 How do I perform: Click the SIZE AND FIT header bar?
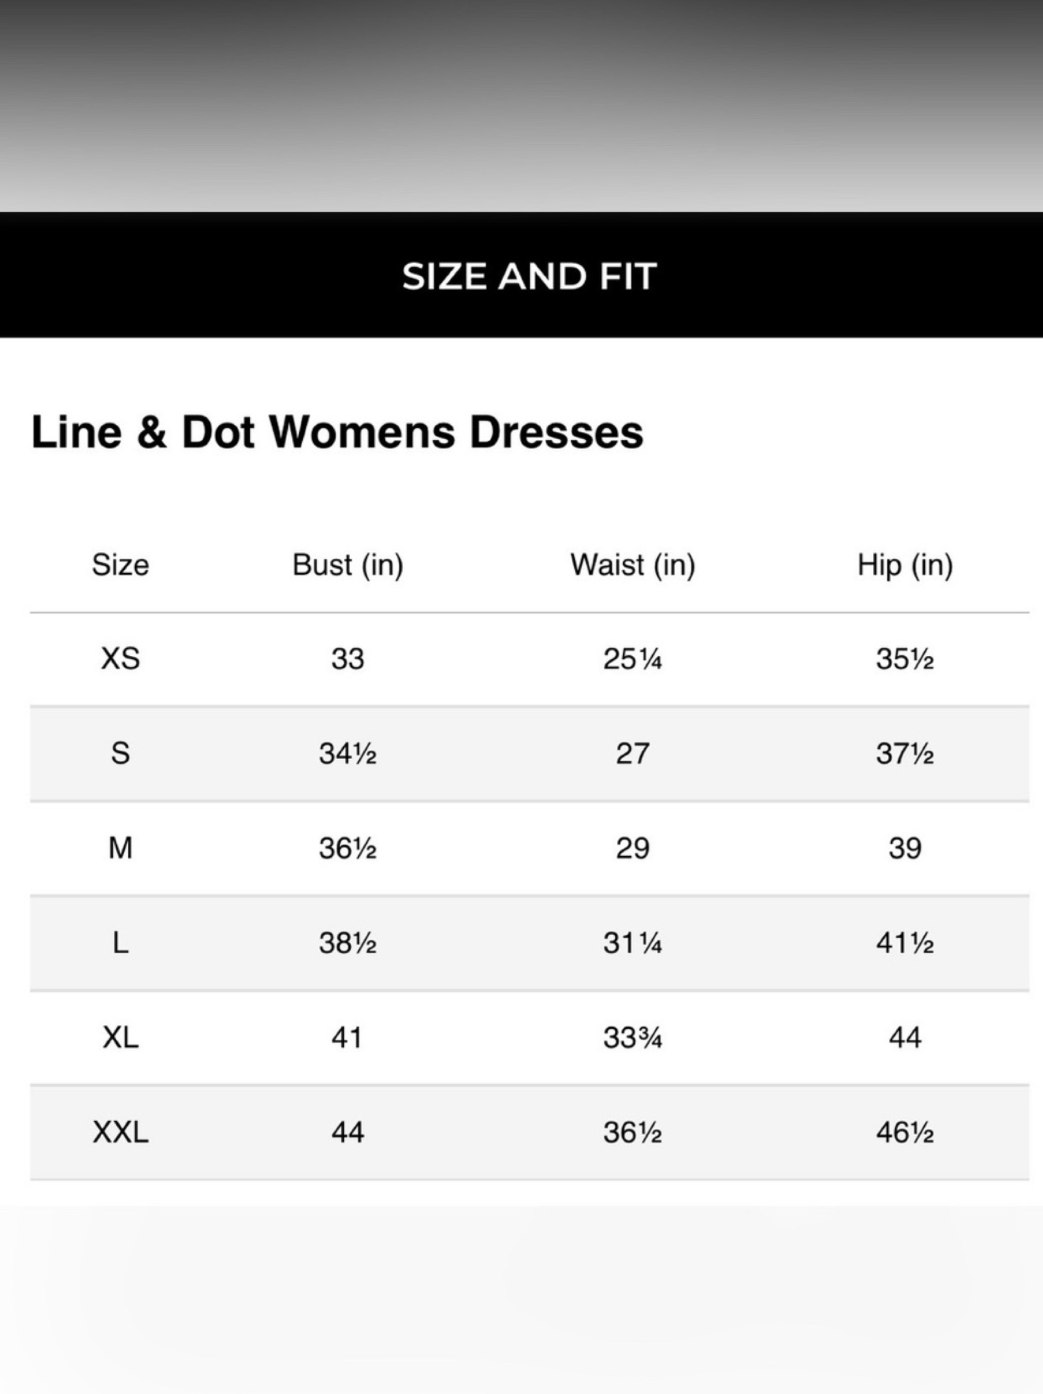coord(522,275)
